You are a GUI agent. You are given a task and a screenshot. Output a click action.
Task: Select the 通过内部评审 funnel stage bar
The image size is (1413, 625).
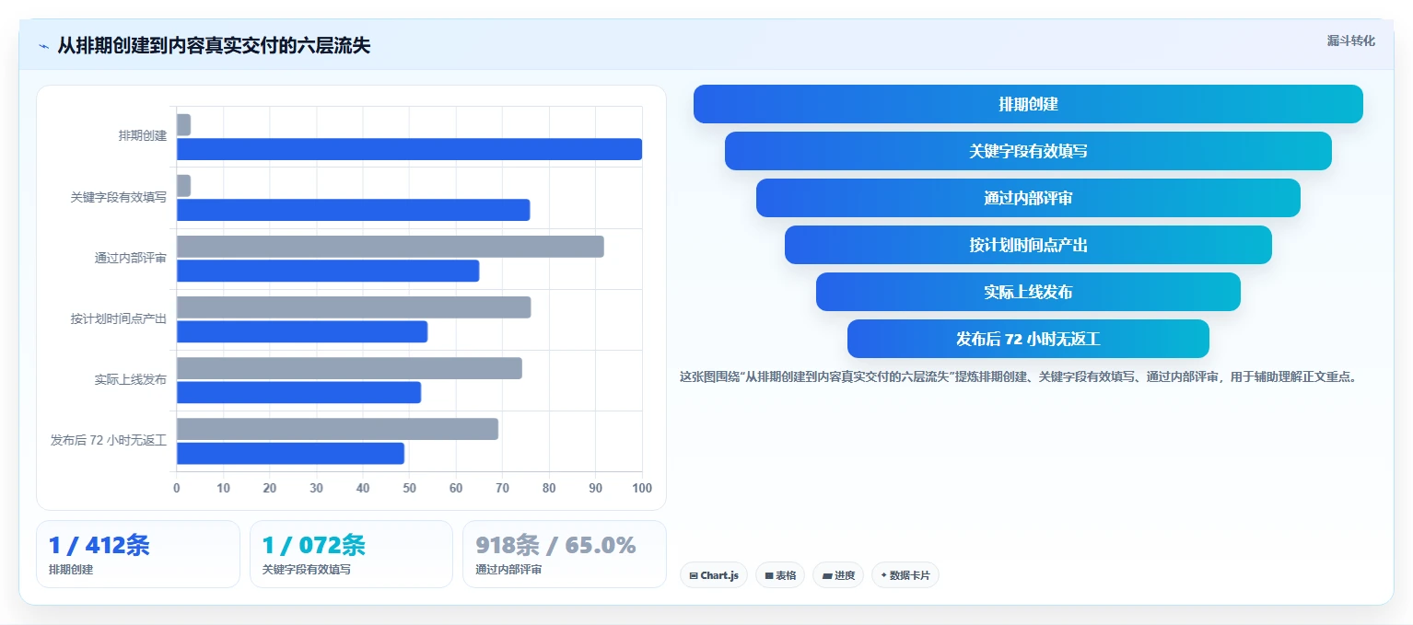[x=1028, y=198]
